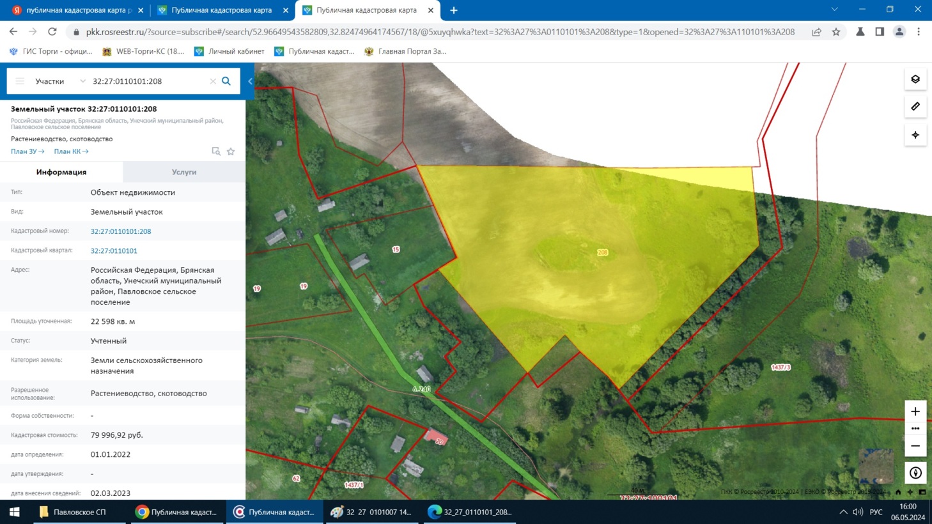Open the hamburger menu in search bar
Screen dimensions: 932x524
[20, 81]
